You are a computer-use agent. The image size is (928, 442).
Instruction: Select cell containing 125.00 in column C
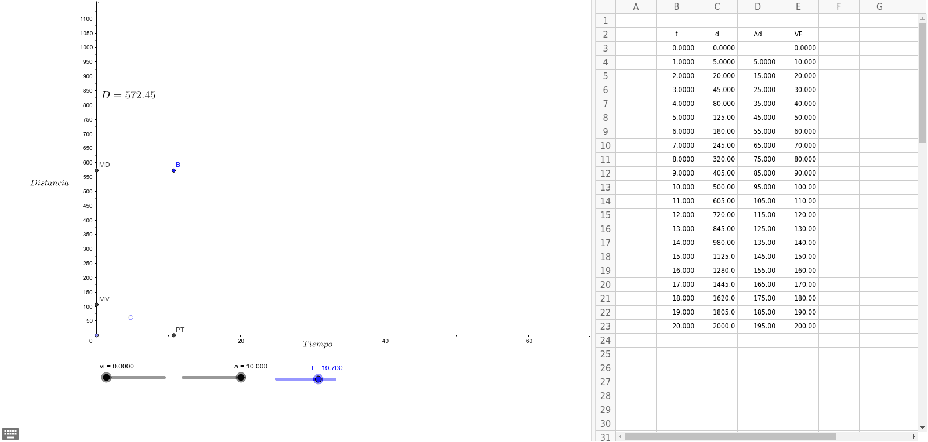click(x=717, y=118)
